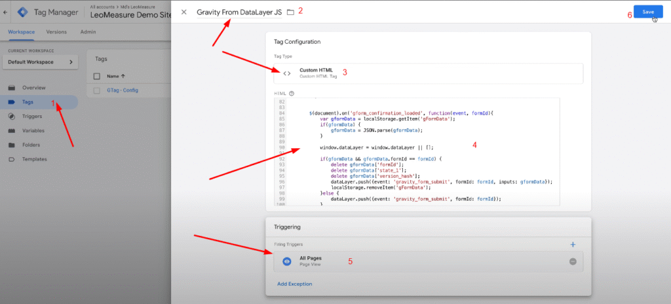The width and height of the screenshot is (671, 304).
Task: Click the Triggers circular sidebar icon
Action: coord(12,116)
